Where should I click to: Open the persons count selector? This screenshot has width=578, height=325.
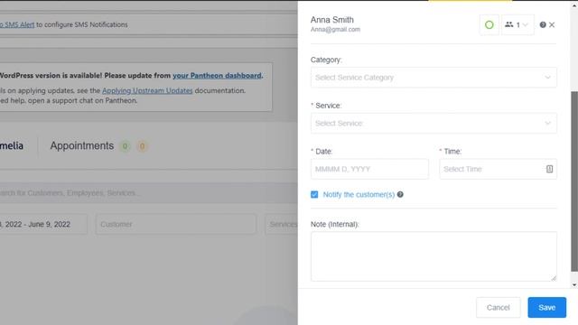pyautogui.click(x=517, y=24)
